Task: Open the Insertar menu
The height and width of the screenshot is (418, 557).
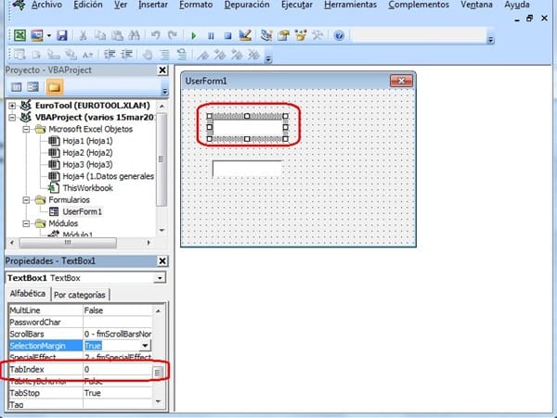Action: [x=153, y=5]
